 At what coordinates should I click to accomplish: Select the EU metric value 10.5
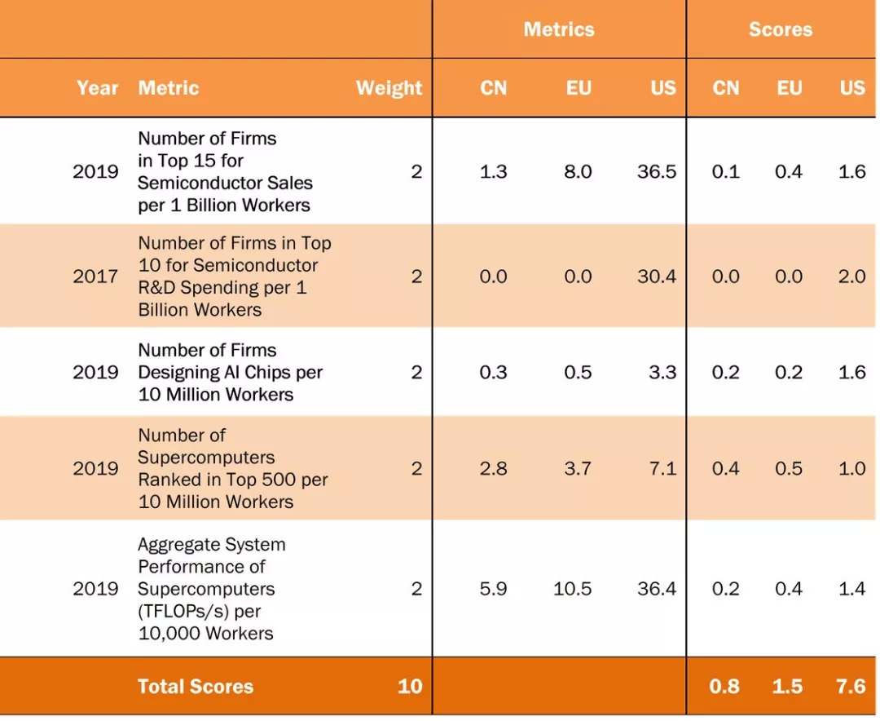point(572,589)
